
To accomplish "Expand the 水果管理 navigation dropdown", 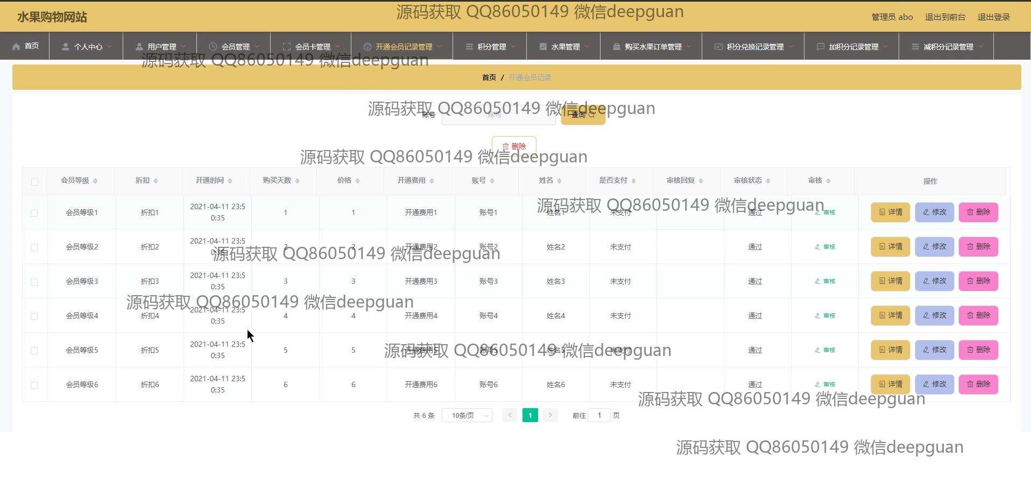I will (x=564, y=47).
